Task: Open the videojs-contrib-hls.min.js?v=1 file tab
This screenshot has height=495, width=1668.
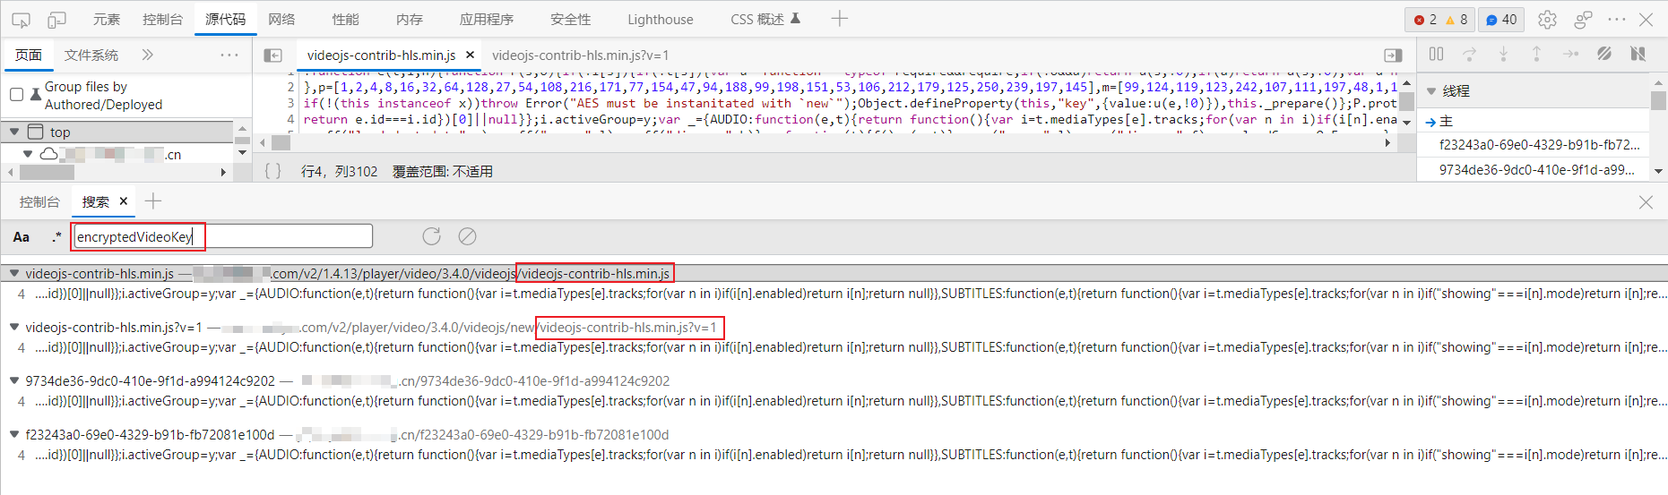Action: pos(580,55)
